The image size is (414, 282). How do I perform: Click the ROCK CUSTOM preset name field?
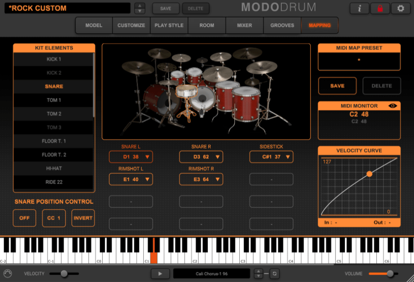tap(68, 8)
